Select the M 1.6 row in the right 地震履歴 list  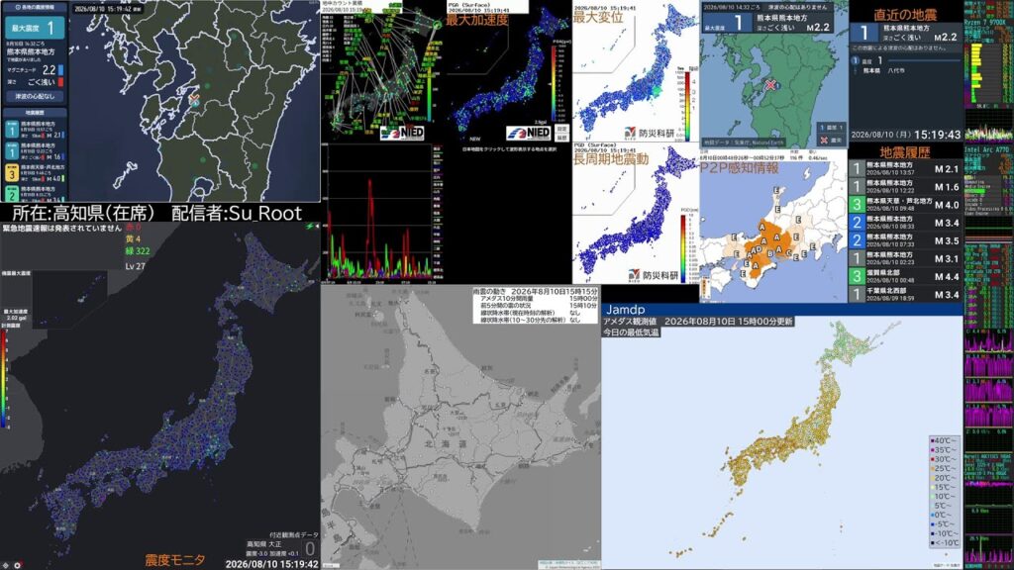[905, 187]
